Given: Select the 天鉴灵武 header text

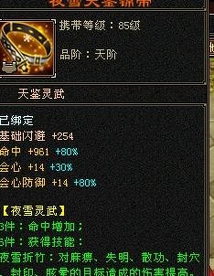Looking at the screenshot, I should [41, 94].
